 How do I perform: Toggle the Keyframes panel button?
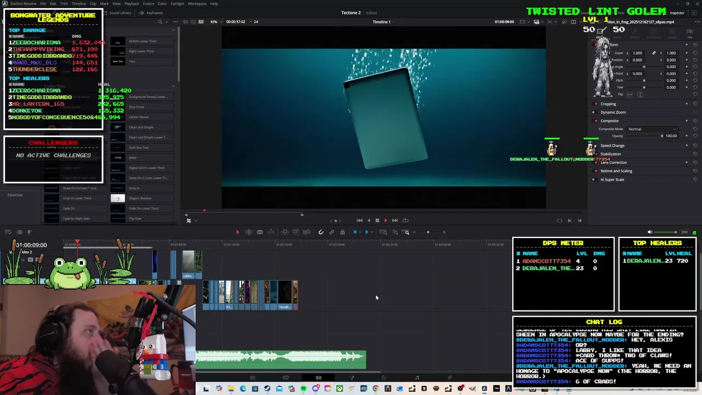coord(152,13)
